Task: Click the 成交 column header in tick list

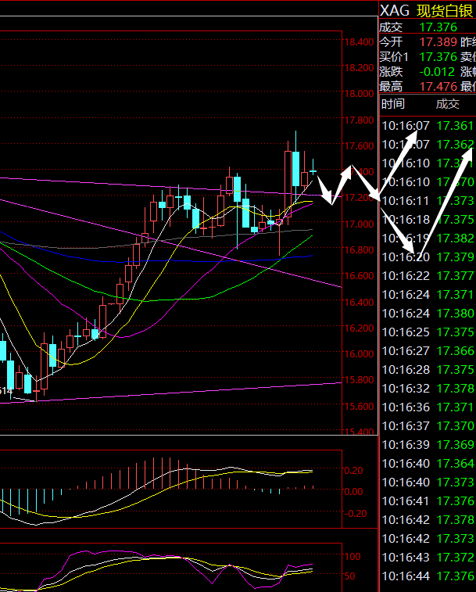Action: [448, 104]
